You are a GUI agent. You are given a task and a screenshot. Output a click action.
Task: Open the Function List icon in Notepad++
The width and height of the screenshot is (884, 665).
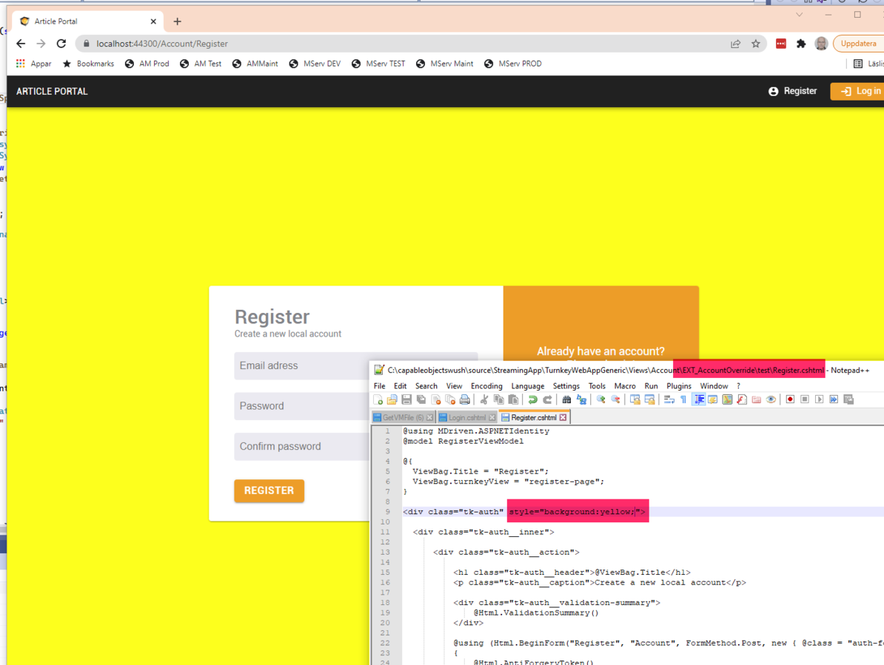[x=742, y=399]
